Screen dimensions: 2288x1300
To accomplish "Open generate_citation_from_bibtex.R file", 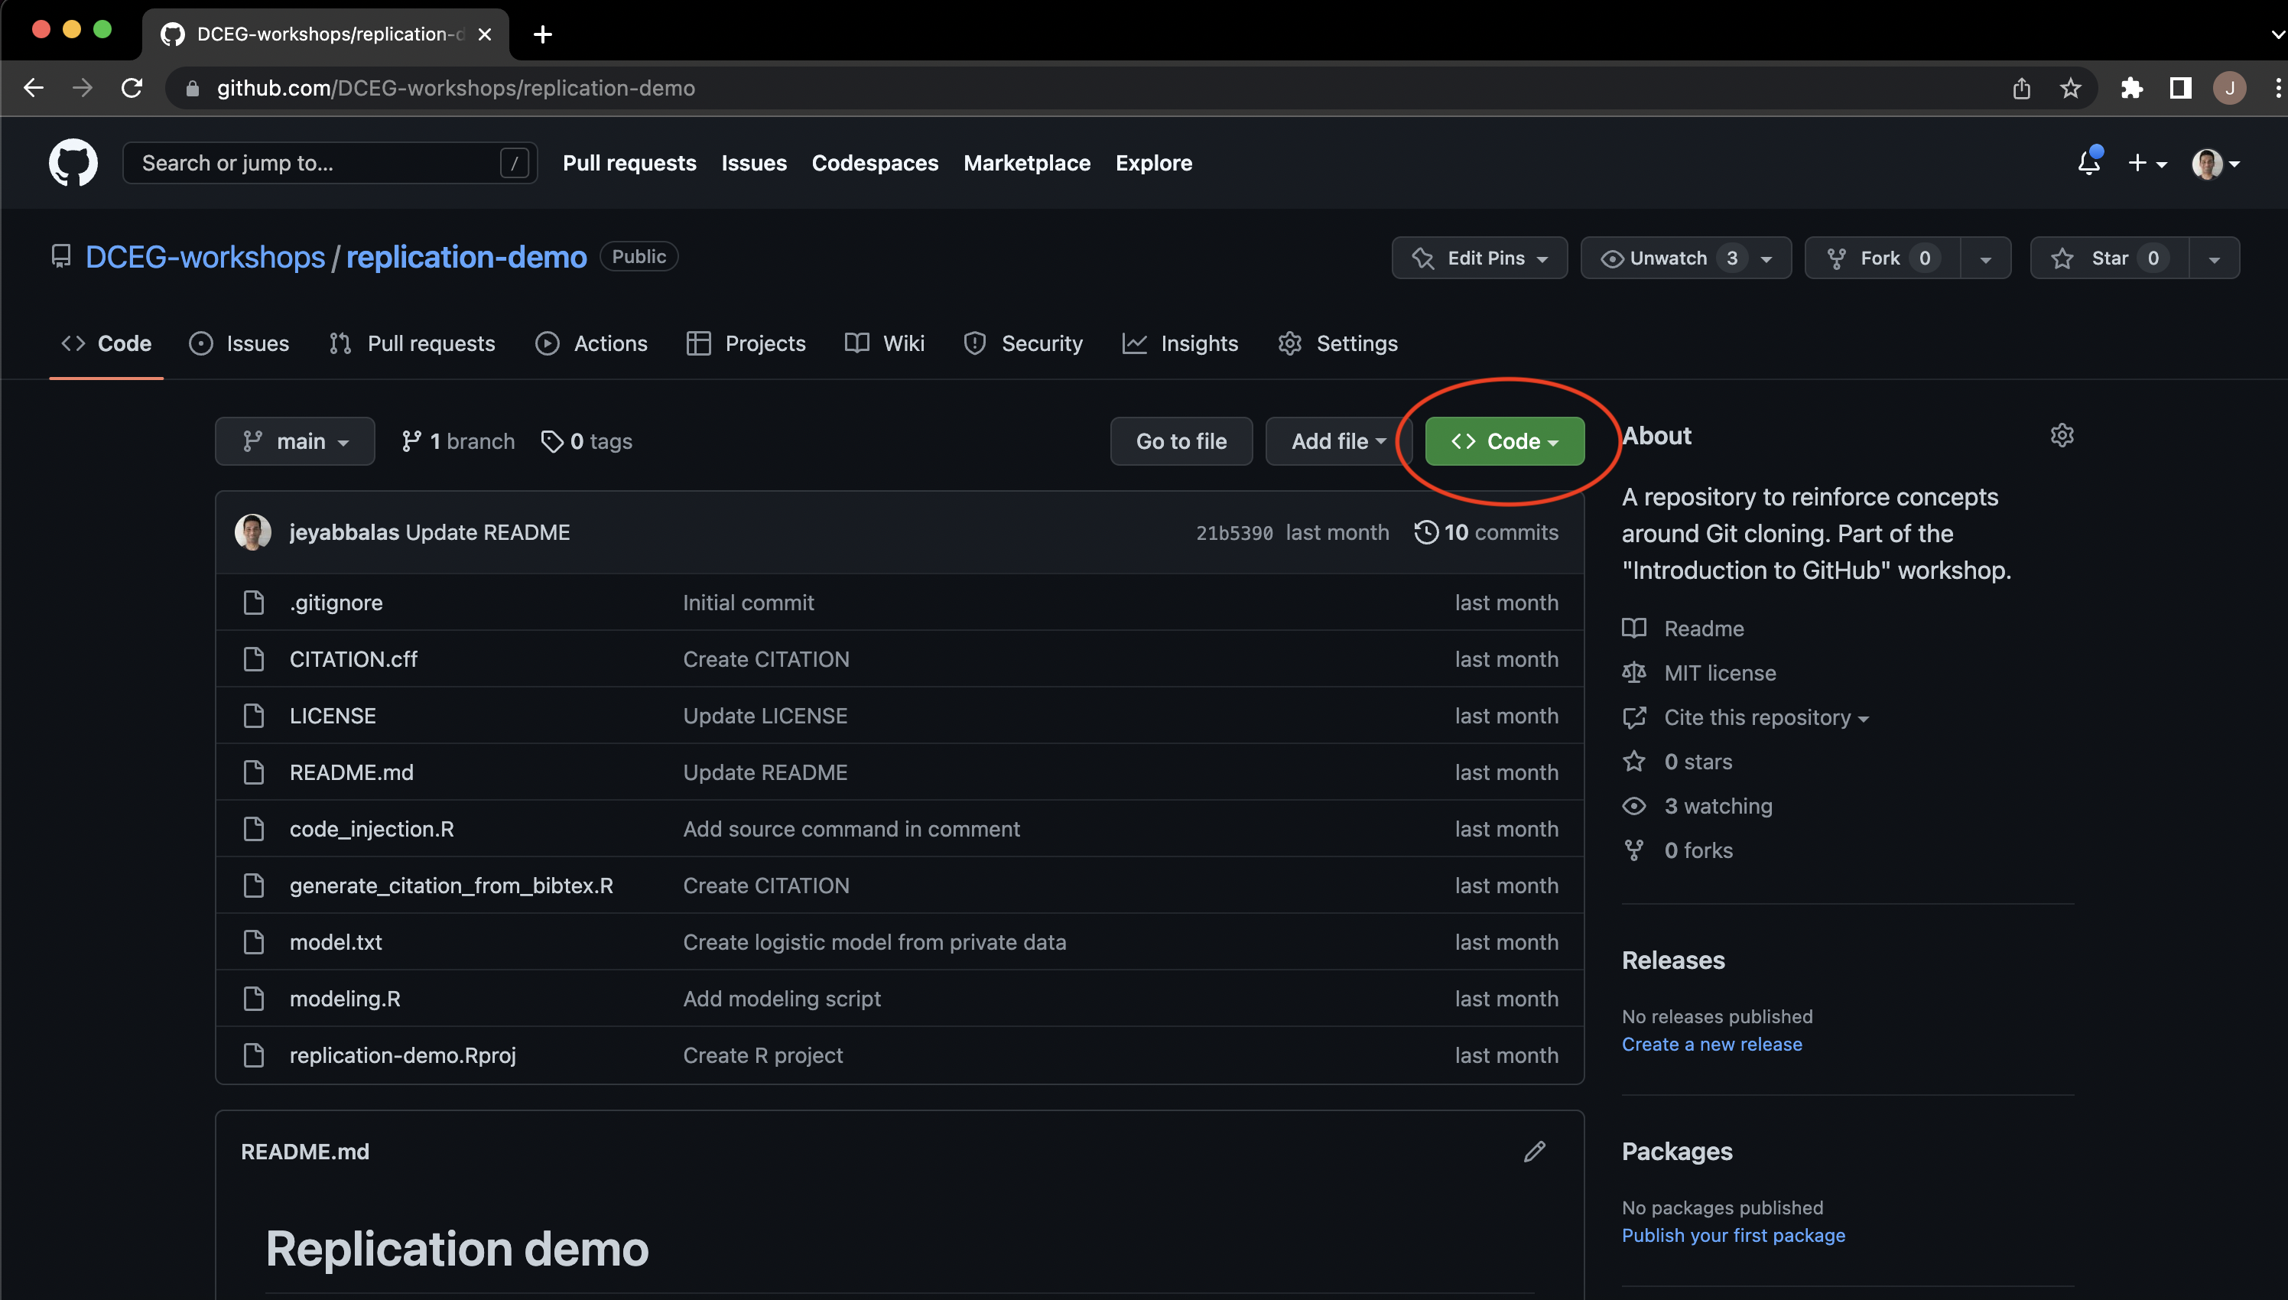I will tap(451, 886).
